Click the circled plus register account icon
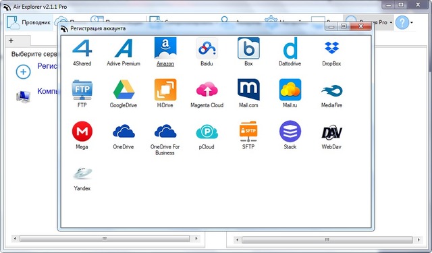 click(23, 72)
